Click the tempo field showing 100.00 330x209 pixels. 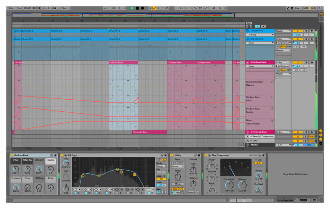tap(27, 8)
